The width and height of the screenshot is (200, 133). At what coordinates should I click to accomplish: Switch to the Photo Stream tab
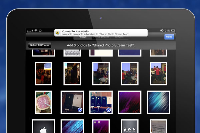(x=101, y=37)
